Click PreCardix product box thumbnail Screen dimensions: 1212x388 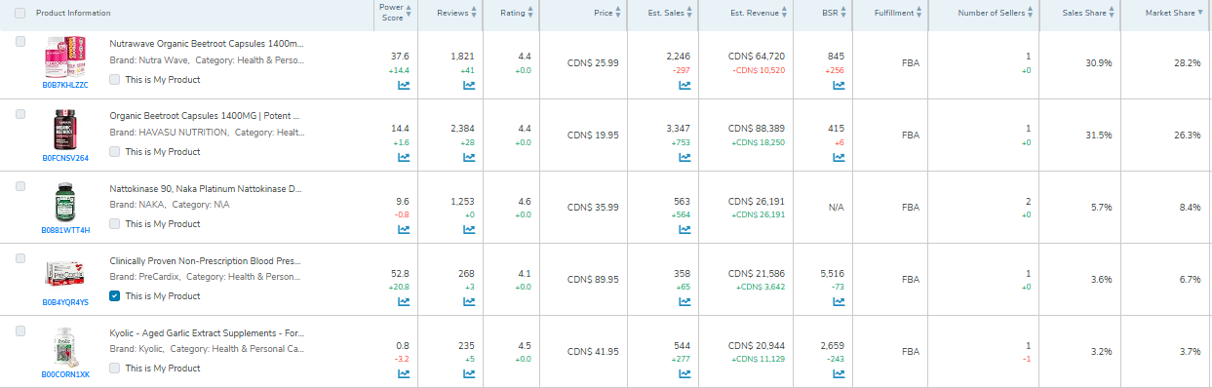(65, 275)
